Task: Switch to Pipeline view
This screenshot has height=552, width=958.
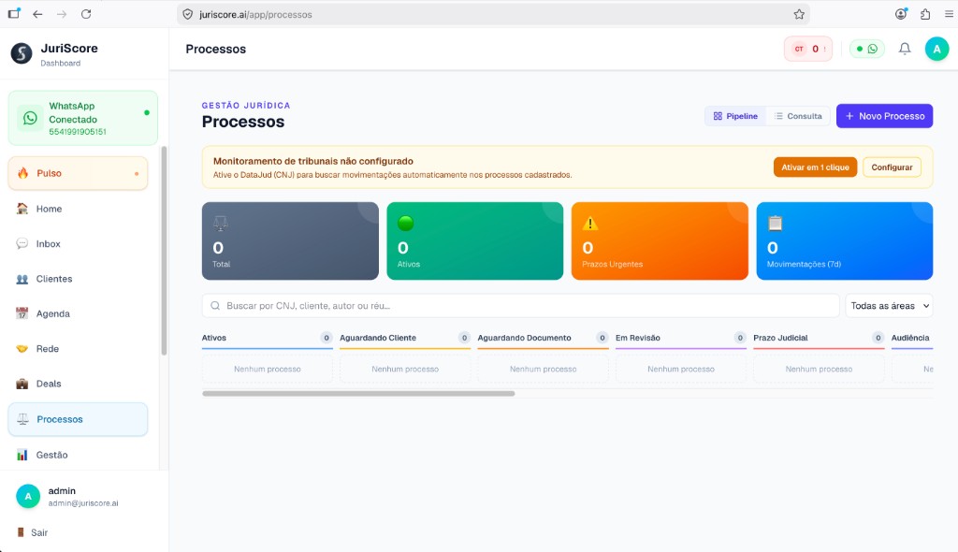Action: click(735, 116)
